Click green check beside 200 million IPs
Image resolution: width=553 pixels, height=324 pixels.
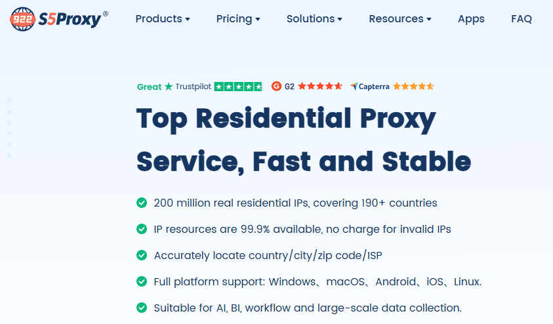coord(142,203)
